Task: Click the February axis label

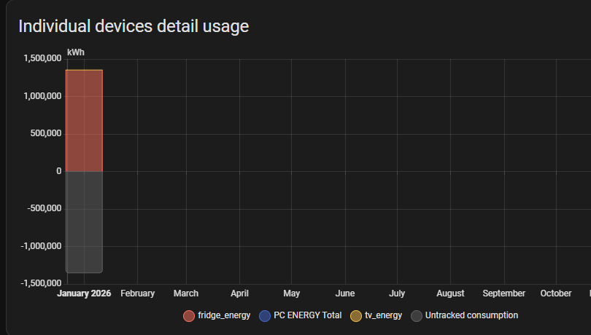Action: 137,293
